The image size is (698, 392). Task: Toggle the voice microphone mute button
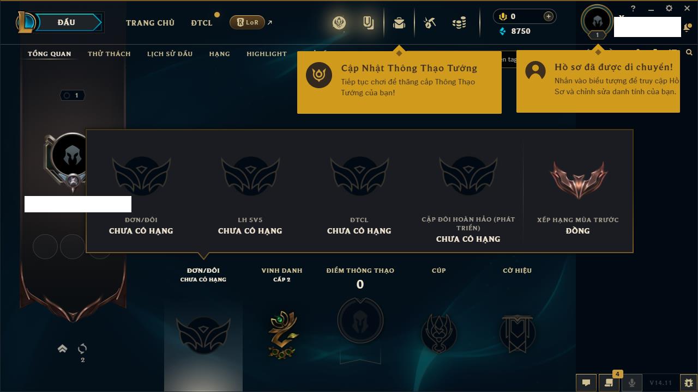tap(631, 383)
